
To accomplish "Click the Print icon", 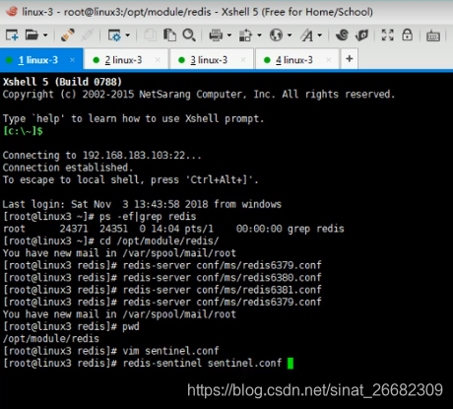I will 216,34.
